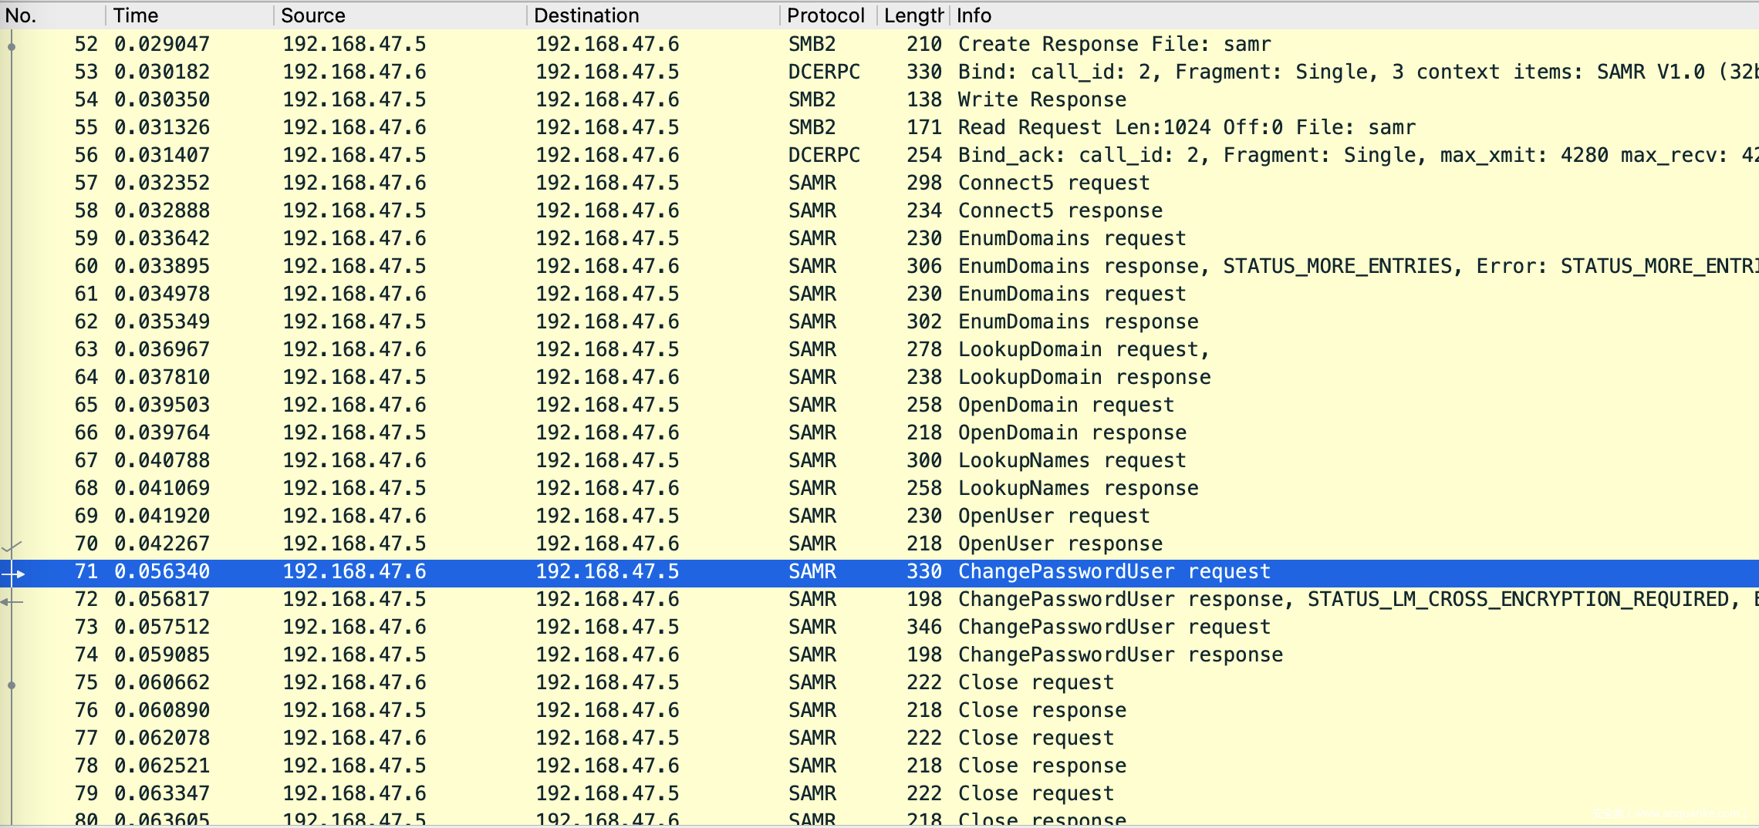The height and width of the screenshot is (828, 1759).
Task: Click the Info column header
Action: point(1354,15)
